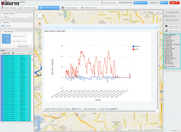Click the Street View pegman icon

[39, 23]
